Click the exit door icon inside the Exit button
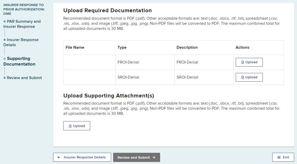 click(279, 157)
